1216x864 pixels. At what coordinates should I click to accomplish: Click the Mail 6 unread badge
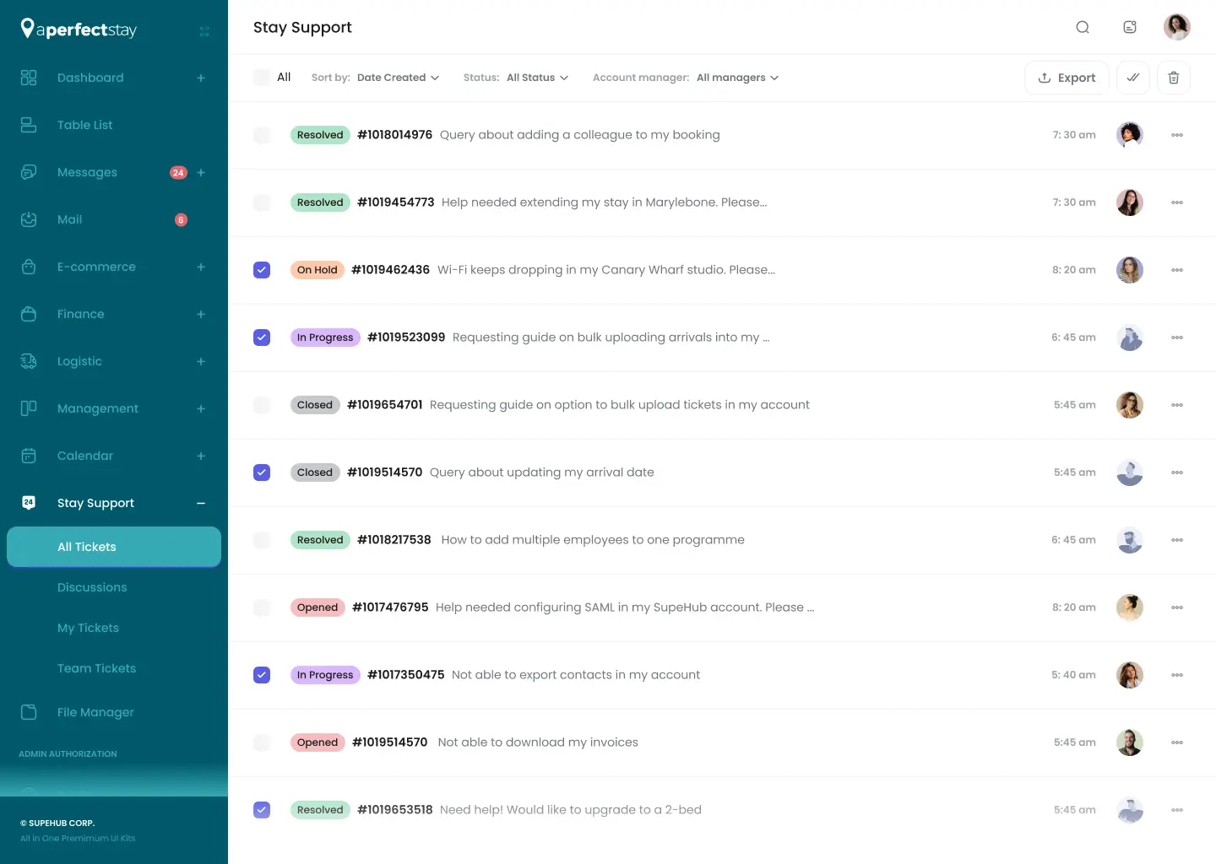tap(181, 219)
